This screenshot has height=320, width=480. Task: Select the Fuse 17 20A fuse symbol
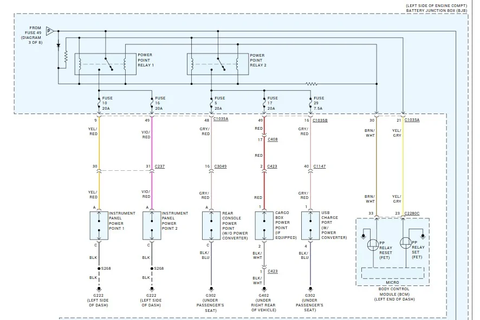264,103
